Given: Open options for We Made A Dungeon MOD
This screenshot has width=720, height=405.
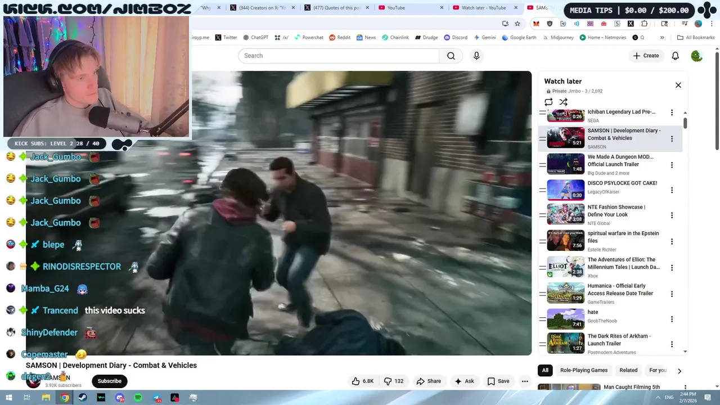Looking at the screenshot, I should pos(672,165).
